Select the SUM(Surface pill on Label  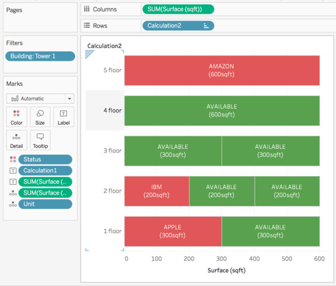click(x=45, y=182)
